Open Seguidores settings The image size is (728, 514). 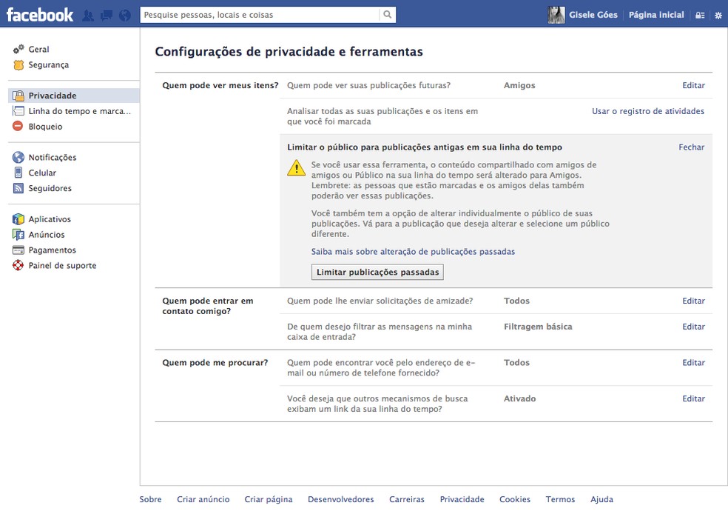pos(50,188)
